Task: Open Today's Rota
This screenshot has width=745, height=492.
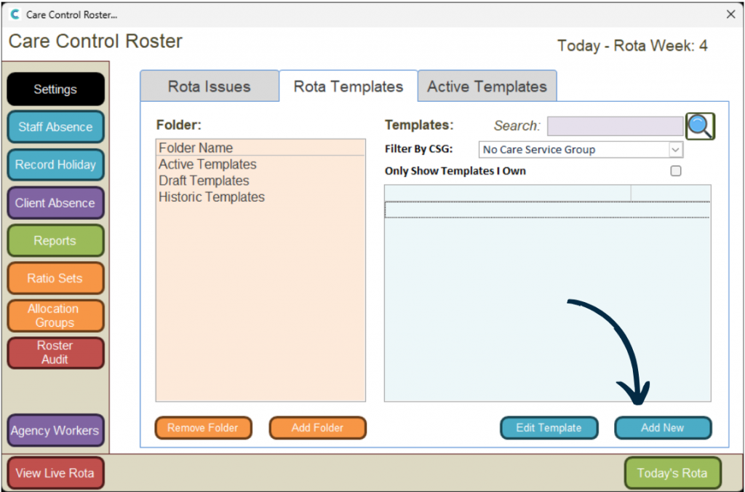Action: [x=672, y=473]
